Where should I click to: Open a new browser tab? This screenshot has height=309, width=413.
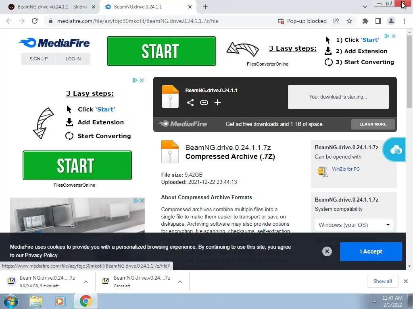point(205,7)
